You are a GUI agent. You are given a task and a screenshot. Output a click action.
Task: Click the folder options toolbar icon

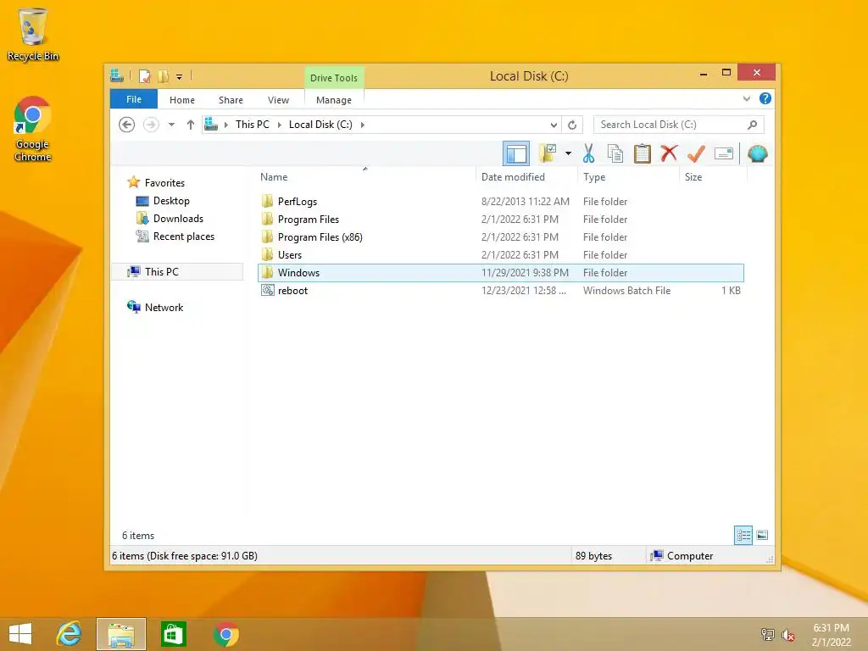[548, 153]
